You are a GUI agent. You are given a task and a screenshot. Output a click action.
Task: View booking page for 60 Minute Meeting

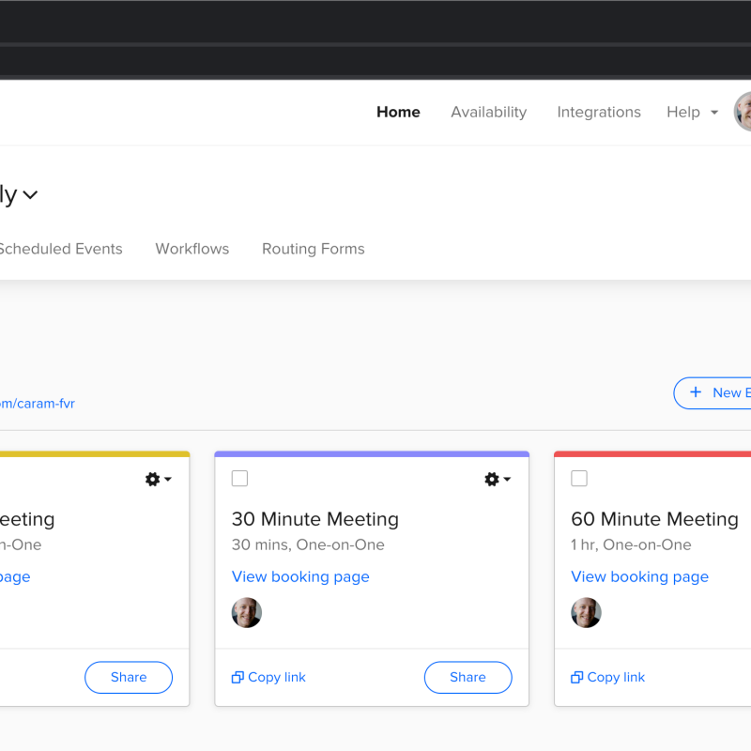[639, 576]
